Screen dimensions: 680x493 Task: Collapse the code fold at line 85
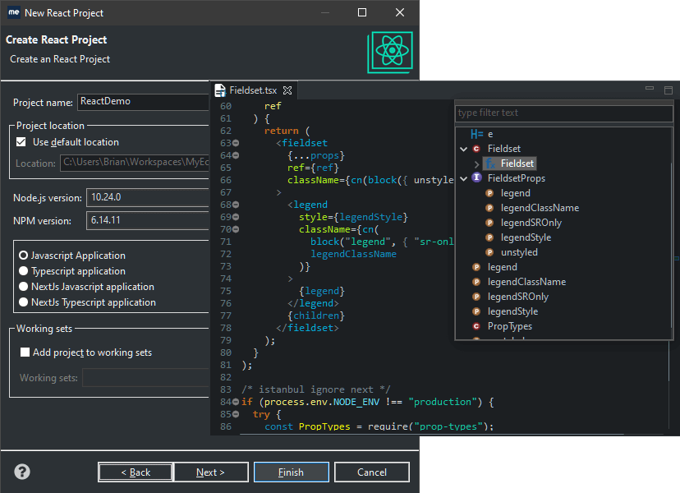(x=236, y=414)
